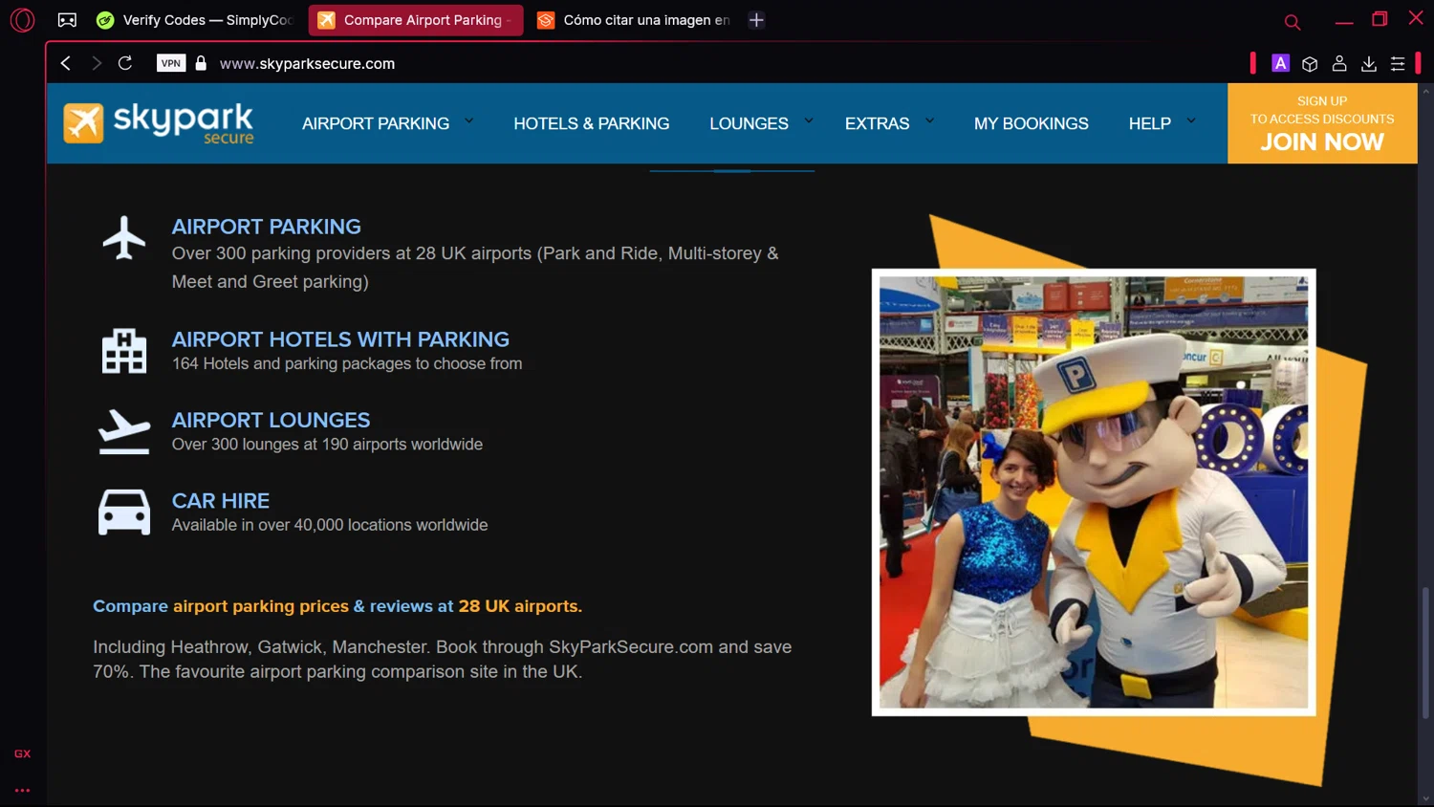Click the carousel indicator line under navbar

(x=732, y=171)
